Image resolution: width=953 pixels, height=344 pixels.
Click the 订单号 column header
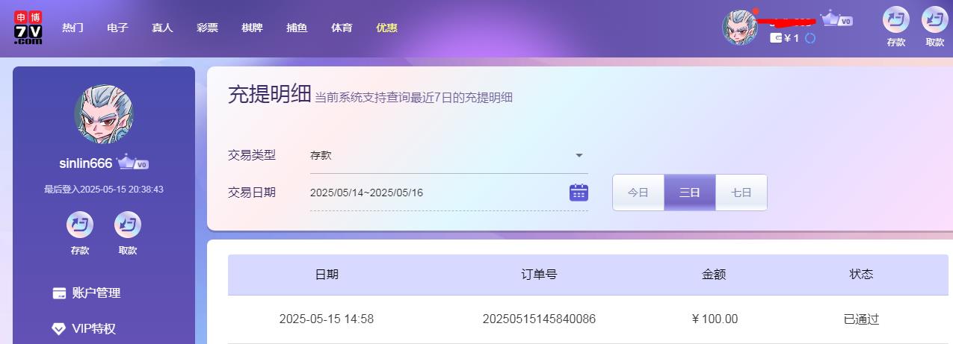[539, 274]
